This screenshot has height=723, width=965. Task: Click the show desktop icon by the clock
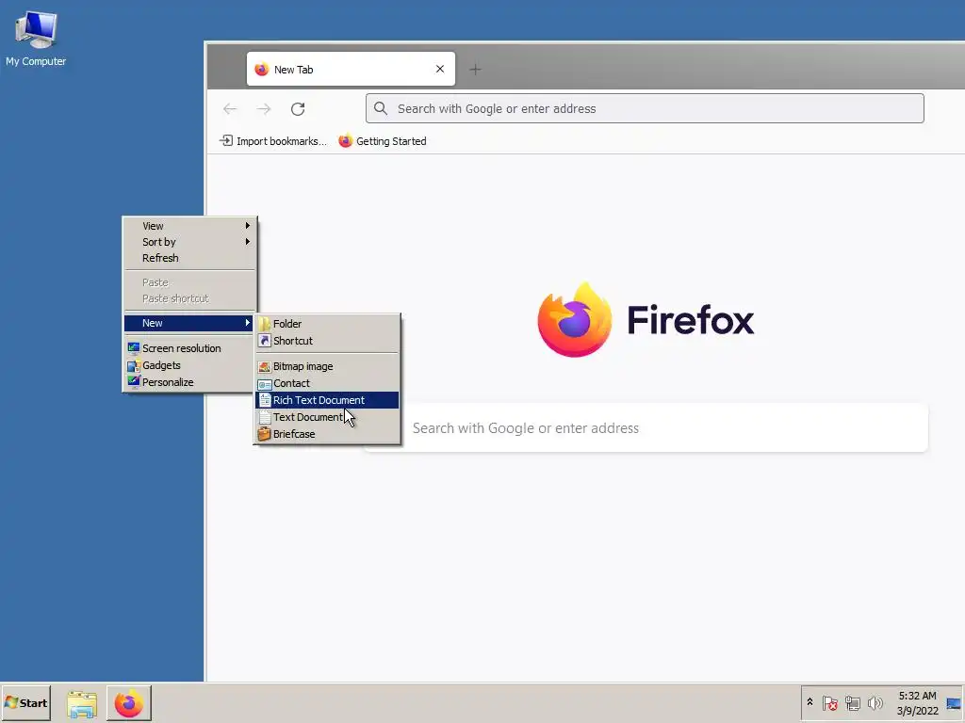click(x=954, y=703)
